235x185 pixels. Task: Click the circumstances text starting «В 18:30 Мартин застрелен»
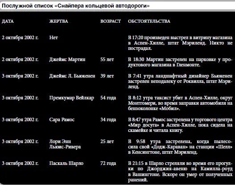180,62
